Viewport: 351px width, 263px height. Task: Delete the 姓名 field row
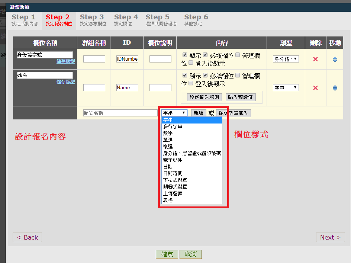click(315, 88)
